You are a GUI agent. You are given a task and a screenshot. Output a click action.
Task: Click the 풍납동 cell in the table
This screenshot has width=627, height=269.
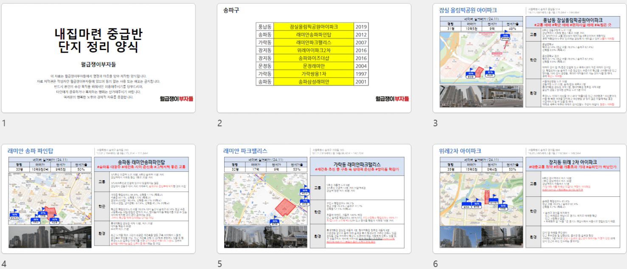pyautogui.click(x=265, y=27)
